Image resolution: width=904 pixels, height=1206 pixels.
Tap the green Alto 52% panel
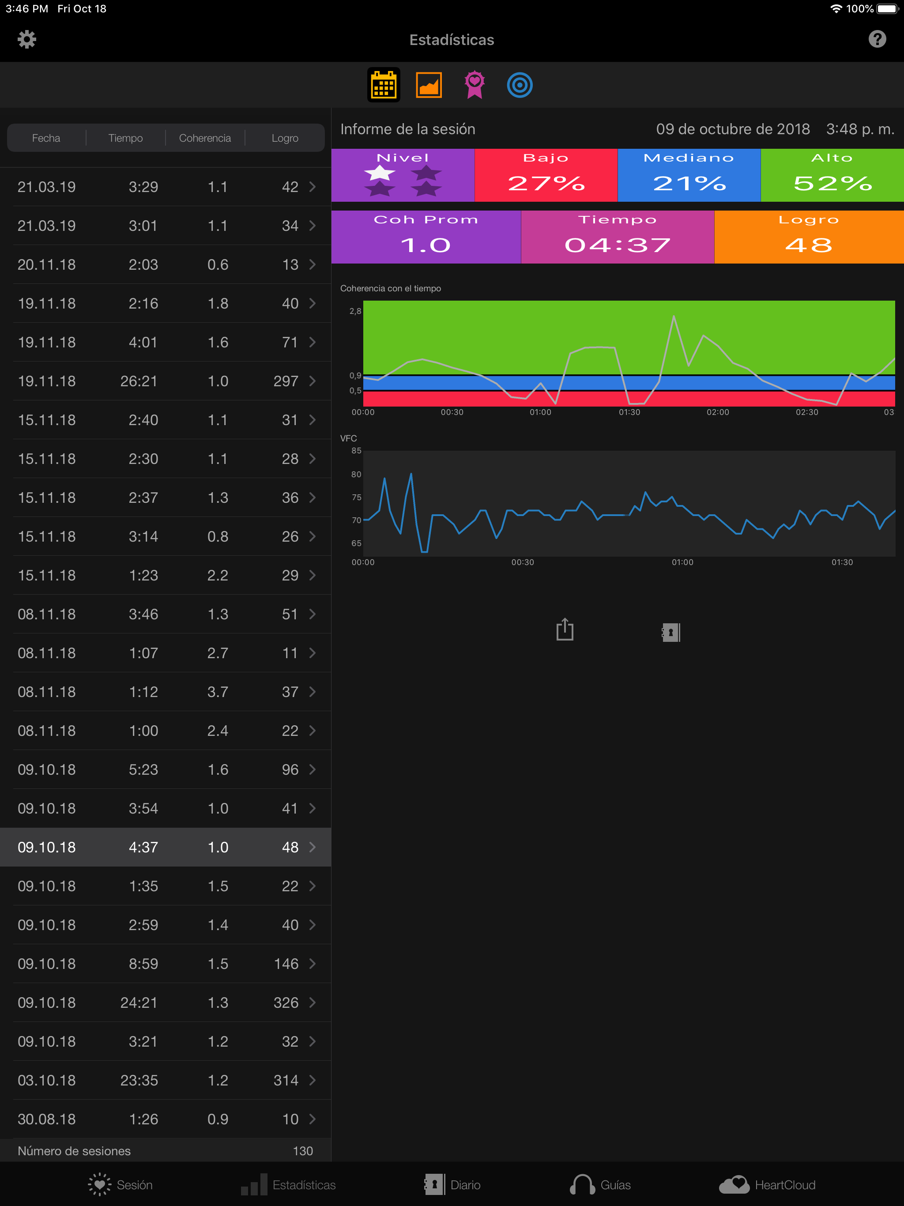(x=832, y=174)
